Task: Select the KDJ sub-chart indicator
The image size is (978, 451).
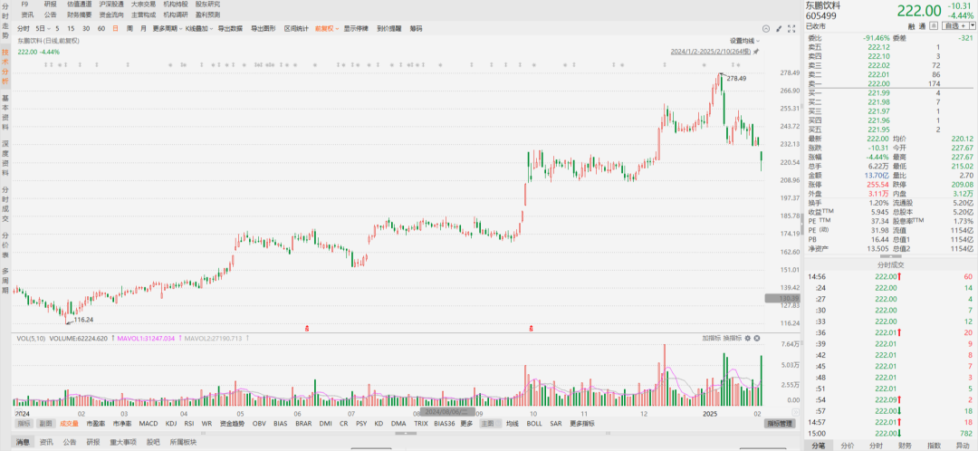Action: pyautogui.click(x=171, y=424)
